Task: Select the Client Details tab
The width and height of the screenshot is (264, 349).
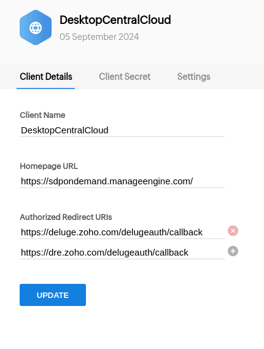Action: tap(46, 77)
